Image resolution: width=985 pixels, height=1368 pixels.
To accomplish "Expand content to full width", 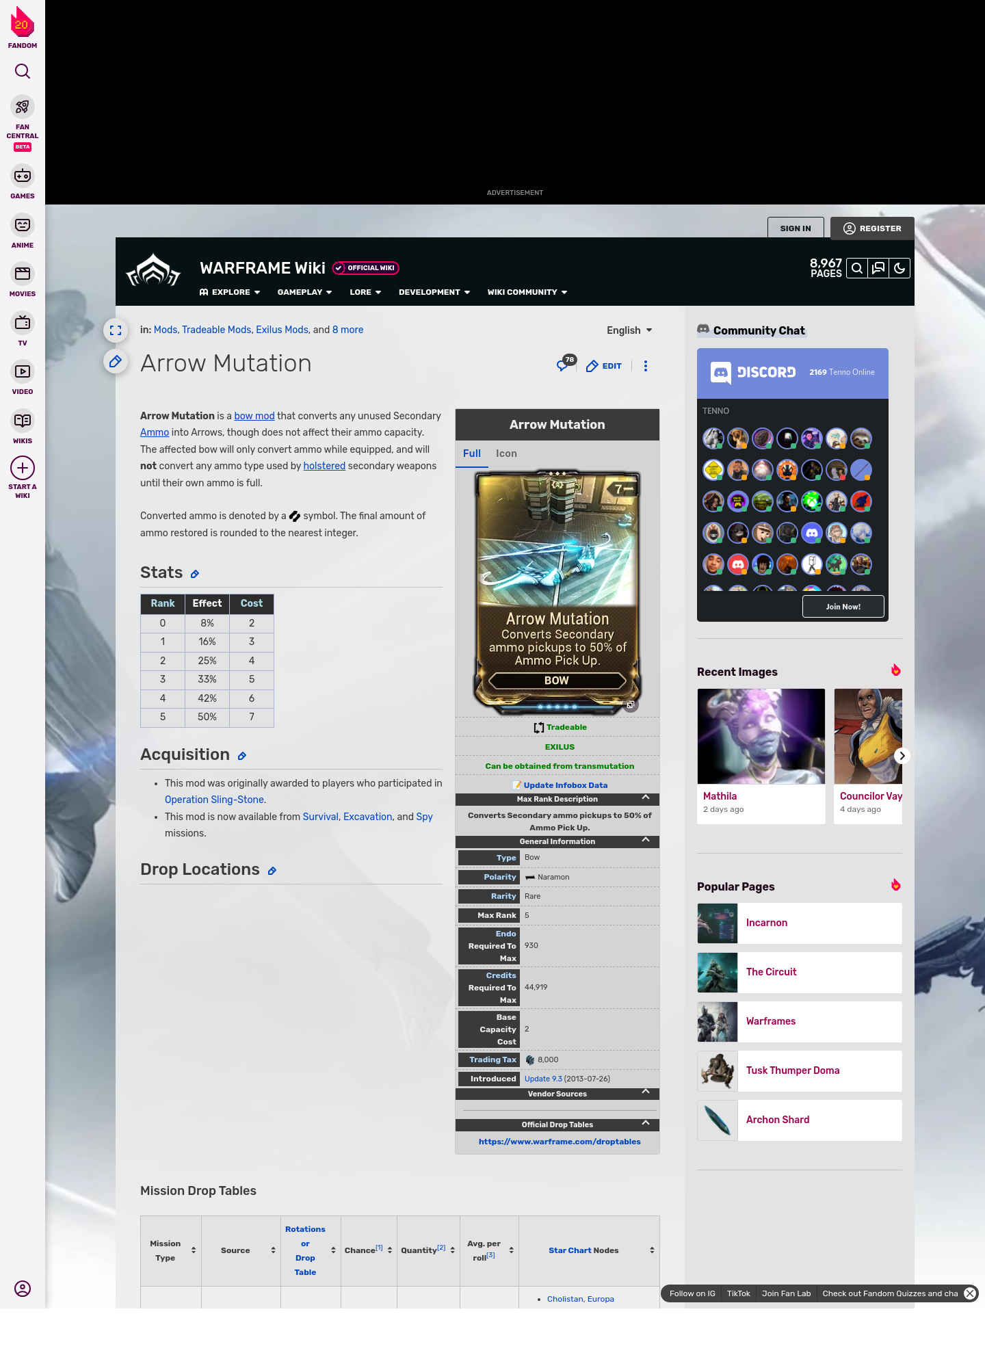I will [116, 330].
